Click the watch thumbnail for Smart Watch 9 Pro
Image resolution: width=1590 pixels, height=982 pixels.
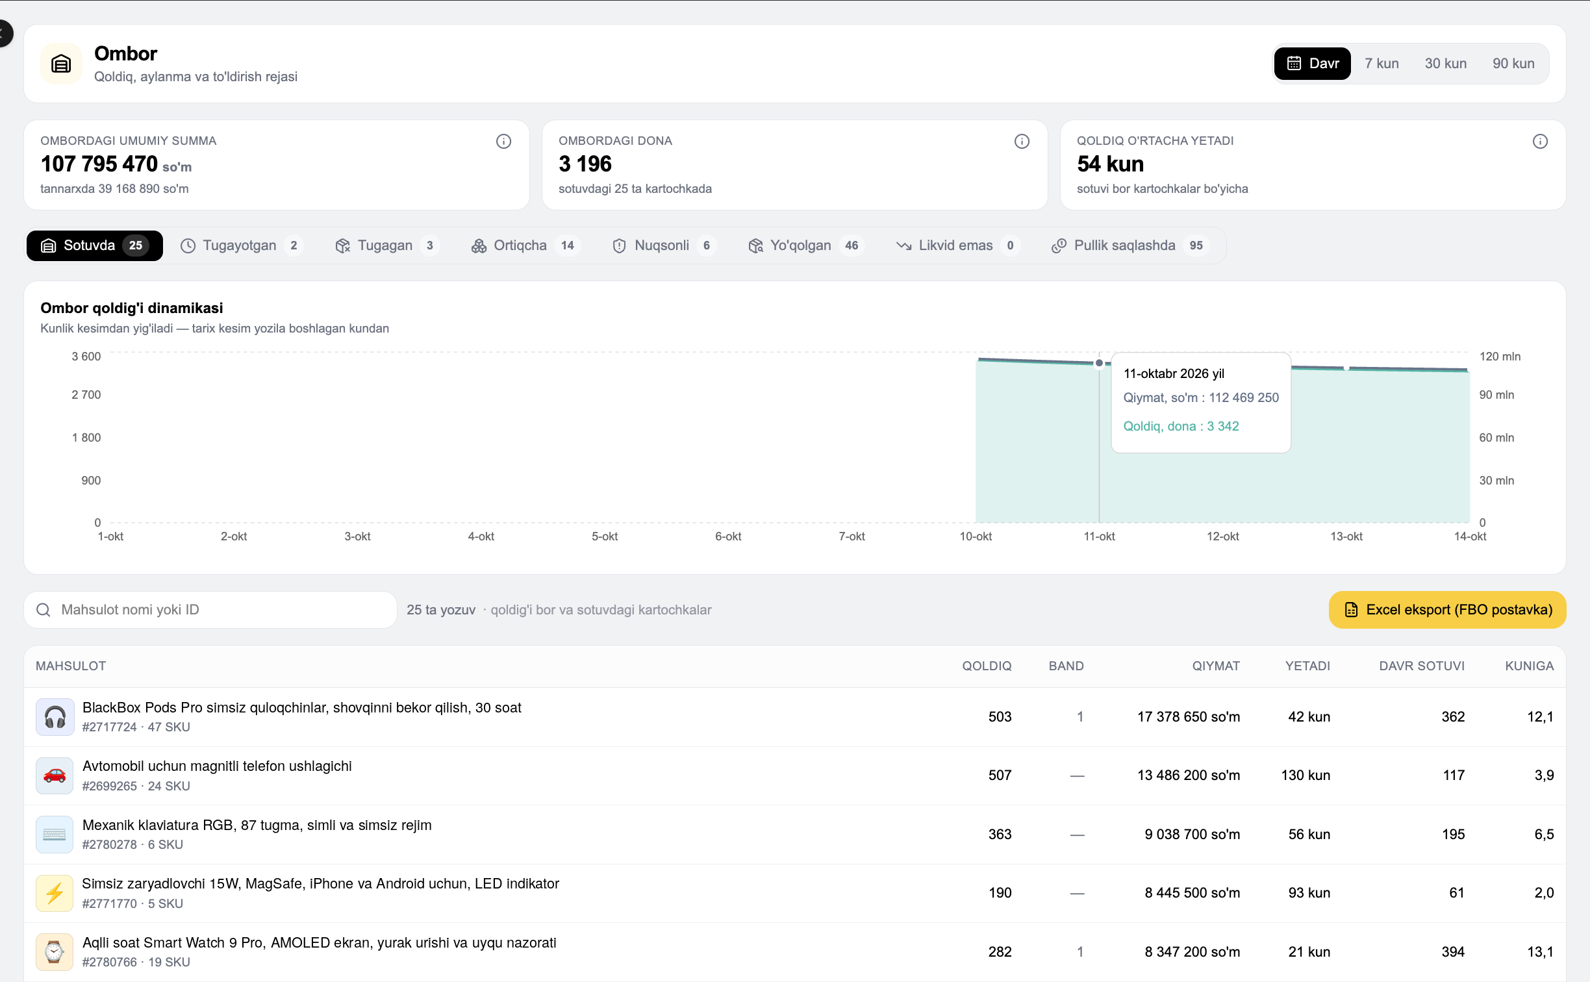[x=55, y=952]
